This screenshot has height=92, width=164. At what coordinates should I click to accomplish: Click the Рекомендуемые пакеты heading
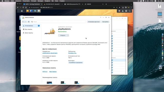point(50,77)
